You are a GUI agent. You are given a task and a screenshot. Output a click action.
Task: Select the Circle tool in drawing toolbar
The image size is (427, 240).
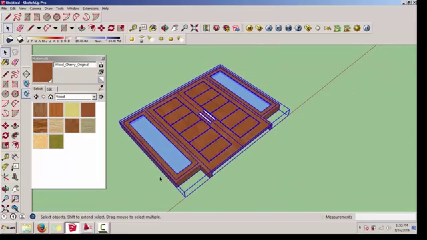(x=47, y=17)
